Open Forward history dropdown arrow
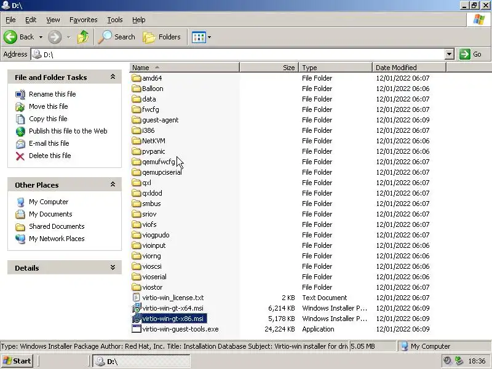This screenshot has height=369, width=492. (x=68, y=38)
